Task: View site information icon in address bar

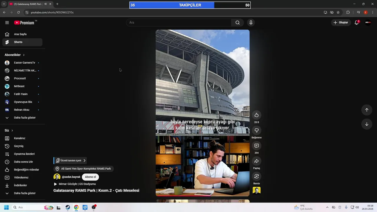Action: (27, 12)
